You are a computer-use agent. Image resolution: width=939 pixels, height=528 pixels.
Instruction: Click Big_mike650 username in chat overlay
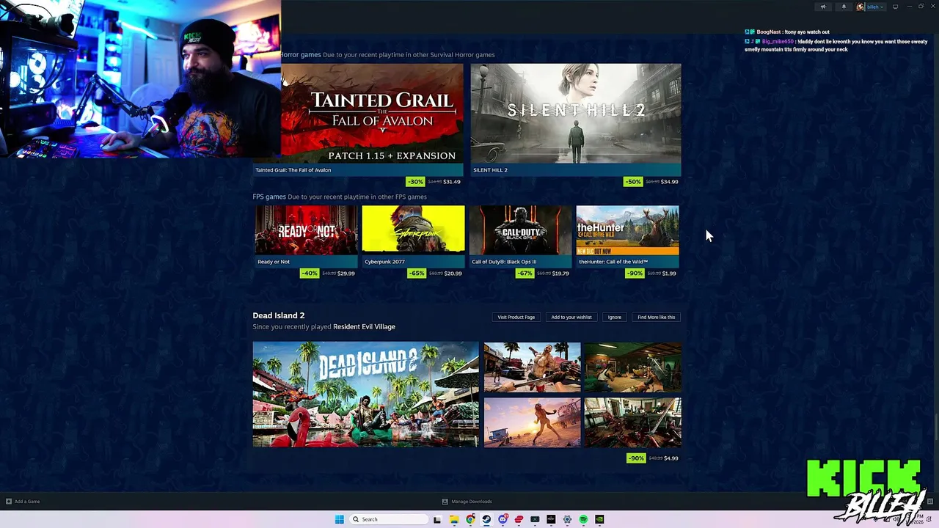coord(778,42)
